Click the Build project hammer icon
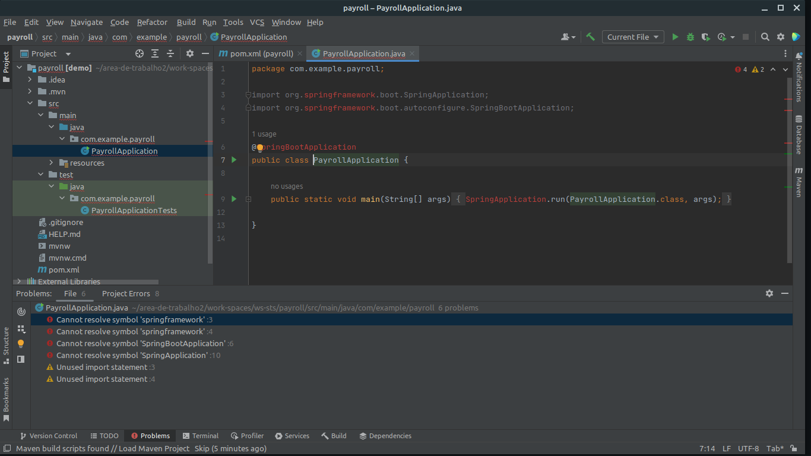The image size is (811, 456). (590, 37)
